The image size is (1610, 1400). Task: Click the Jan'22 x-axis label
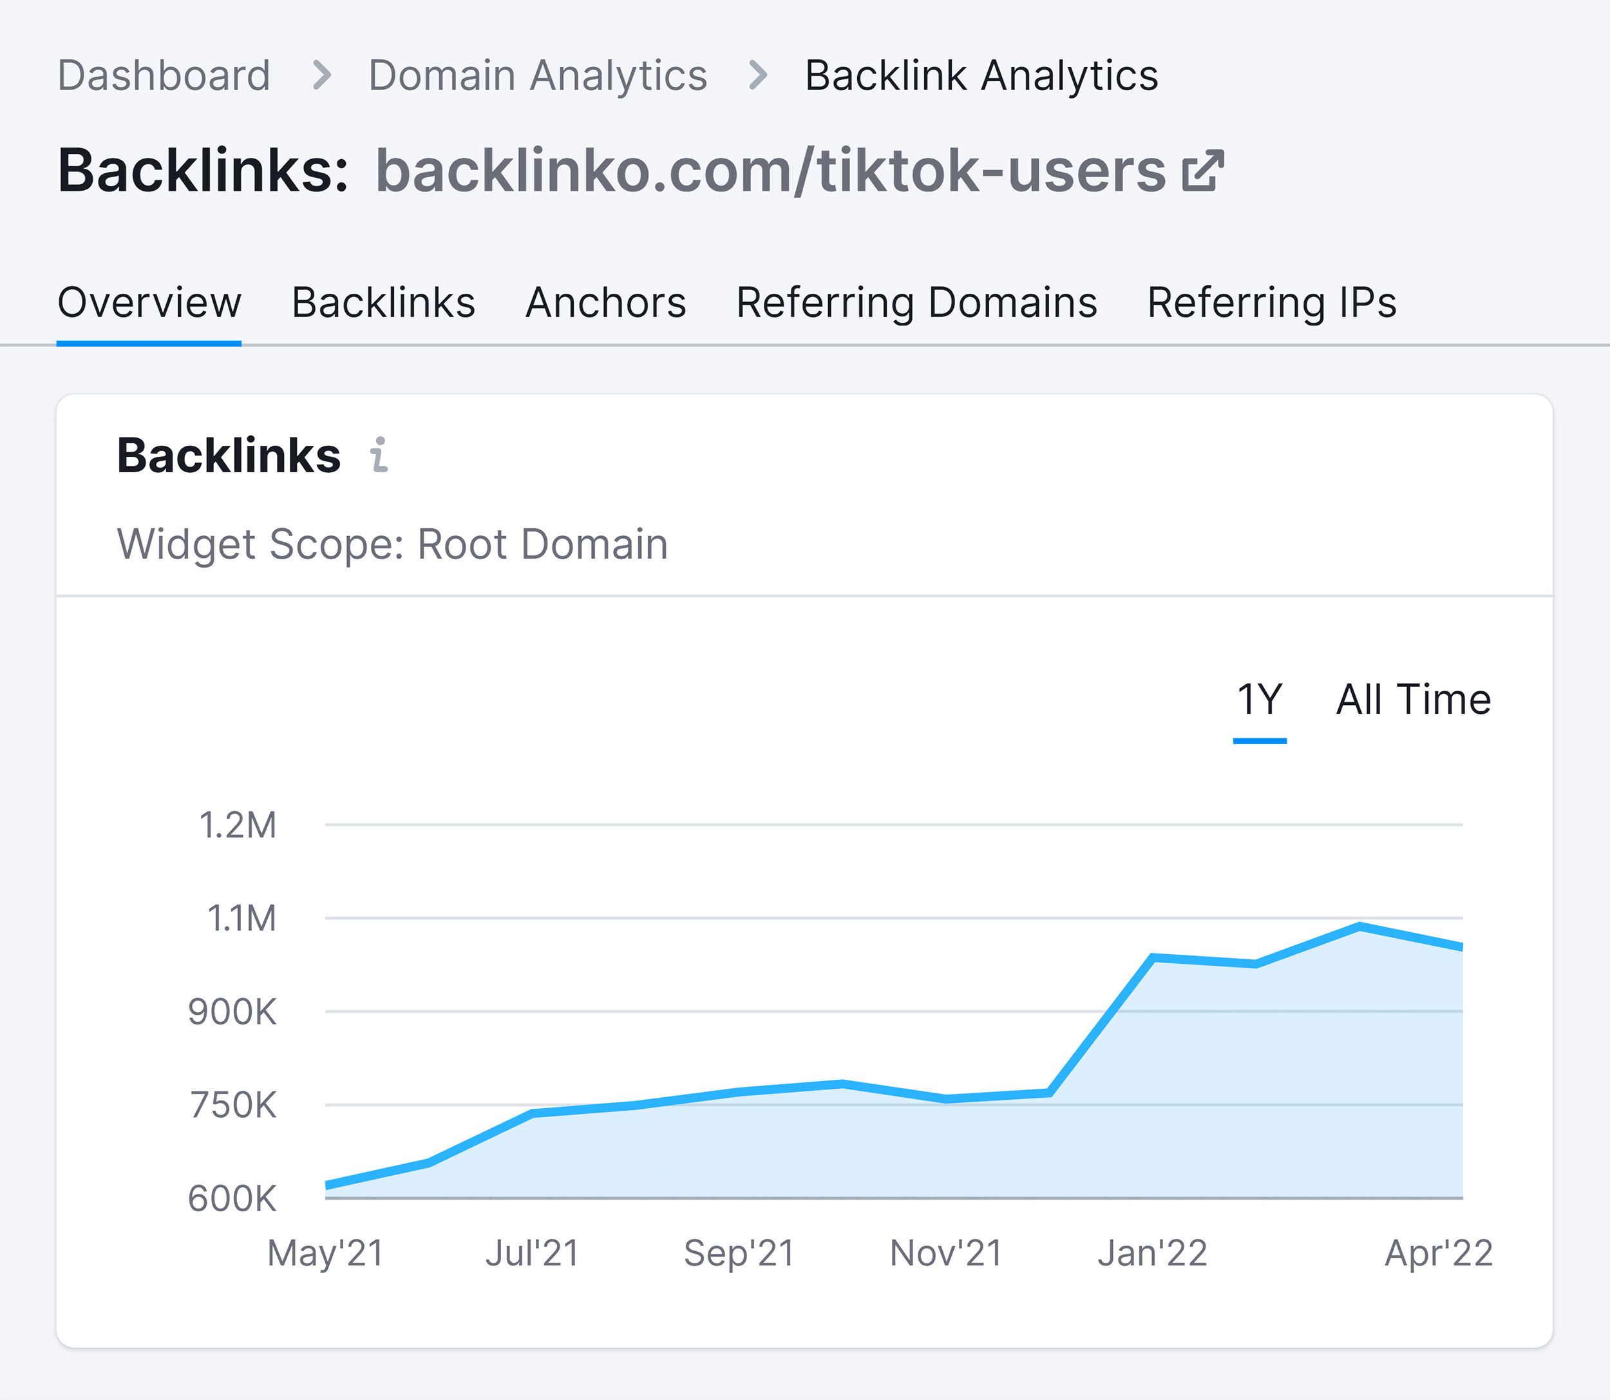(1153, 1254)
